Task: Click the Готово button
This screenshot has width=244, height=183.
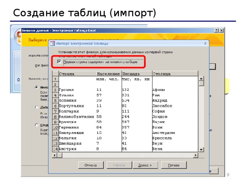Action: coord(174,165)
